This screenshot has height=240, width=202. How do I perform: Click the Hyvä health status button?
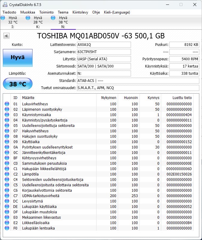(x=18, y=58)
